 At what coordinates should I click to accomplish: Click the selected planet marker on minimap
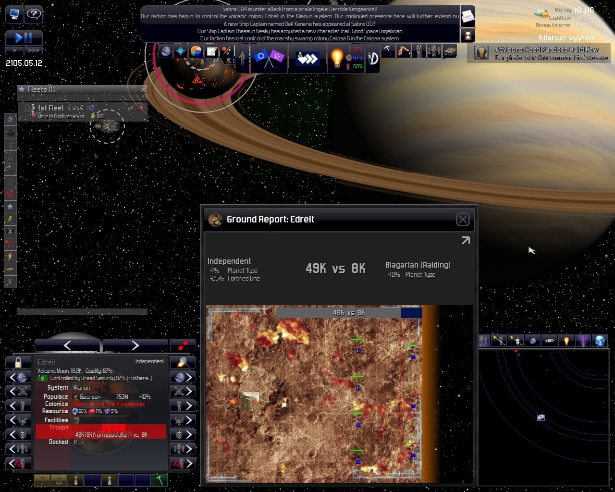(541, 418)
